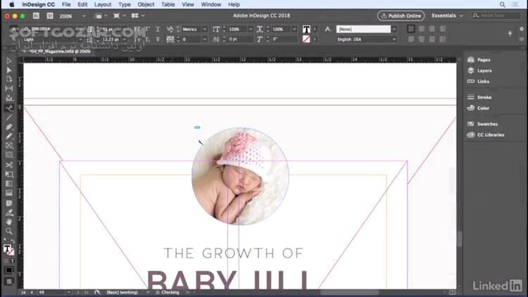The image size is (528, 297).
Task: Show the Swatches panel
Action: [x=487, y=124]
